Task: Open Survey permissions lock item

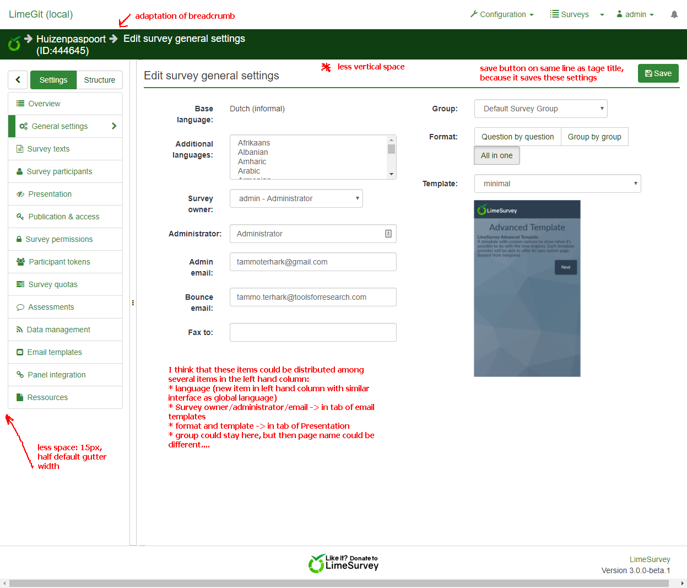Action: [59, 239]
